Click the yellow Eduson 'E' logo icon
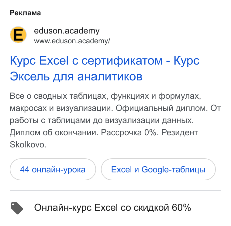 coord(18,35)
